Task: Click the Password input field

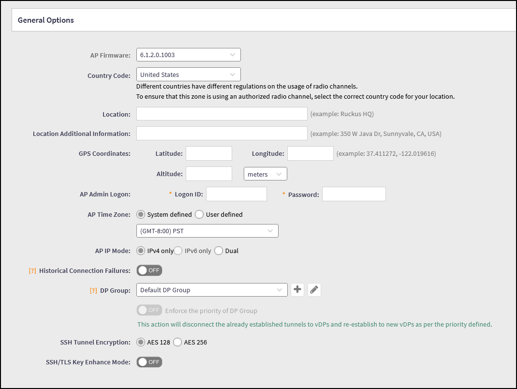Action: [x=354, y=194]
